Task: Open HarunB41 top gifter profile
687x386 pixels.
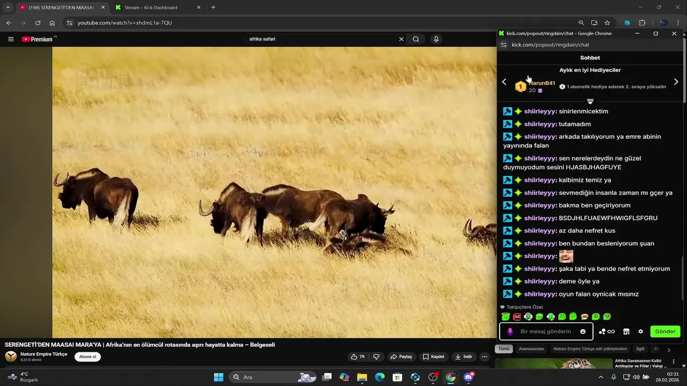Action: coord(542,83)
